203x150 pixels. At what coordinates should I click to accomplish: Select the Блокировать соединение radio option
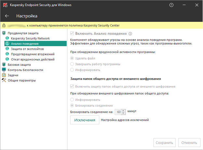72,105
